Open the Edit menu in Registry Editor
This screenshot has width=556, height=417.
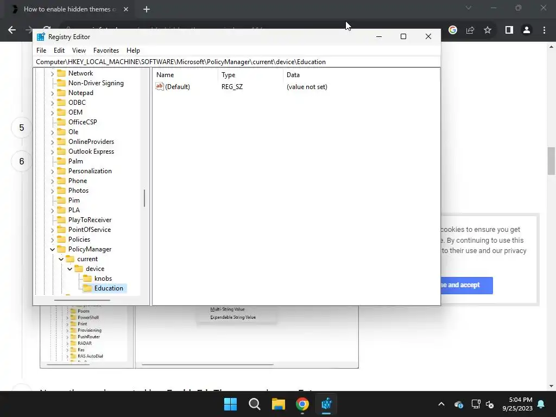(x=59, y=50)
